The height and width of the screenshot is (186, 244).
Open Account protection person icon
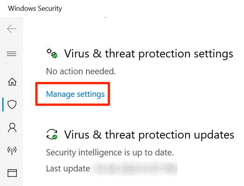[x=12, y=127]
